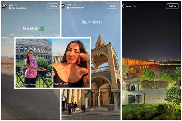Viewport: 182px width, 121px height.
Task: Open inset photo of woman at the Colosseum
Action: tap(34, 63)
